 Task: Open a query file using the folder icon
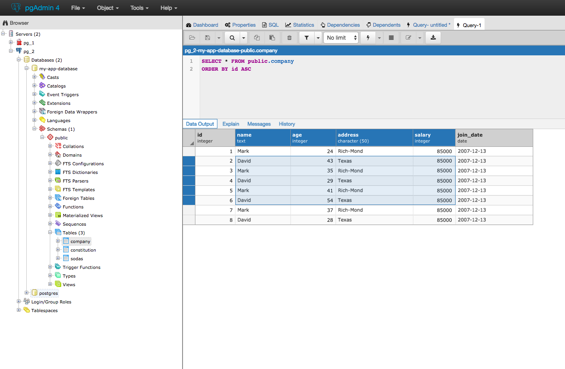(192, 37)
